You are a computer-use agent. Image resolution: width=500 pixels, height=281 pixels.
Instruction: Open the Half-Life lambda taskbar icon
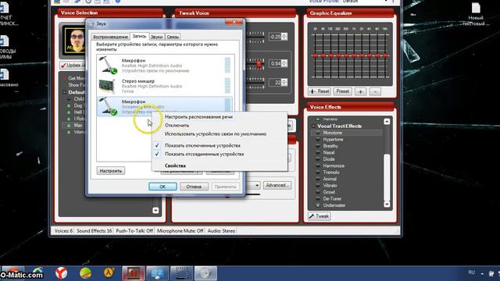(109, 273)
